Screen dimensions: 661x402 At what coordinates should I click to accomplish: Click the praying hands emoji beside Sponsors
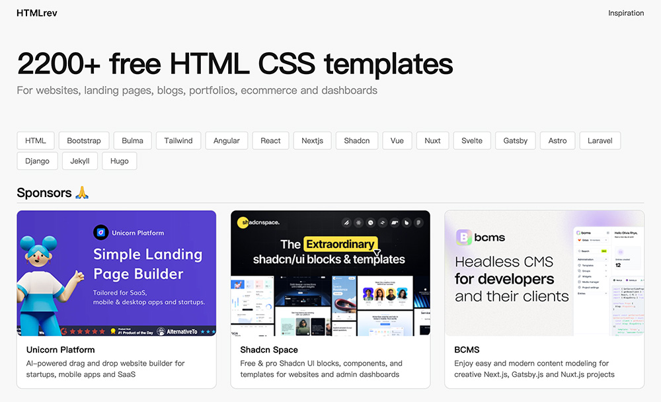point(82,193)
